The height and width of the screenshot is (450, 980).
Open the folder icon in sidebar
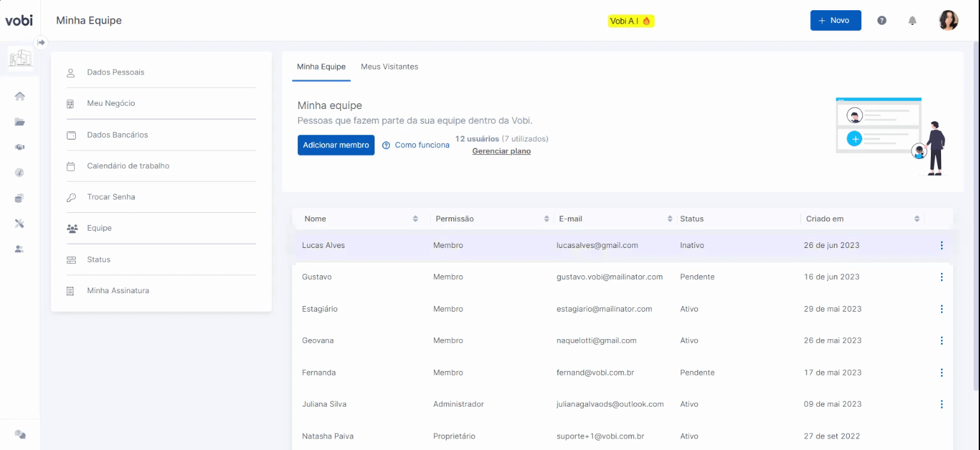click(x=20, y=122)
